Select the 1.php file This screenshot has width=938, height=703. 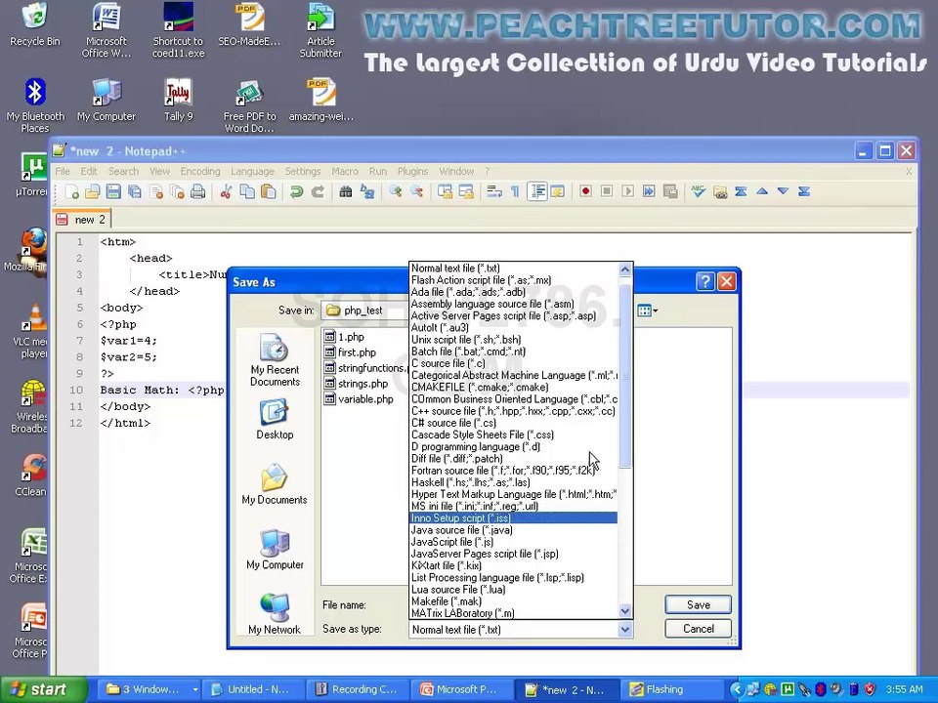tap(345, 337)
